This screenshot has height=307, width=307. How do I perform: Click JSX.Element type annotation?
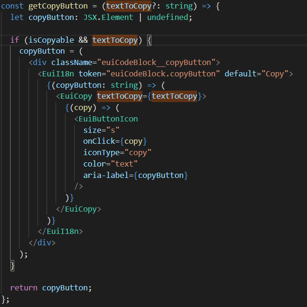108,17
